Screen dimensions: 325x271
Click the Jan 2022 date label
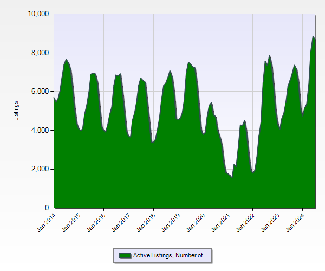point(245,222)
